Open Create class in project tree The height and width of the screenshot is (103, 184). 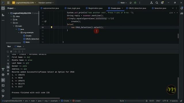[x=27, y=36]
